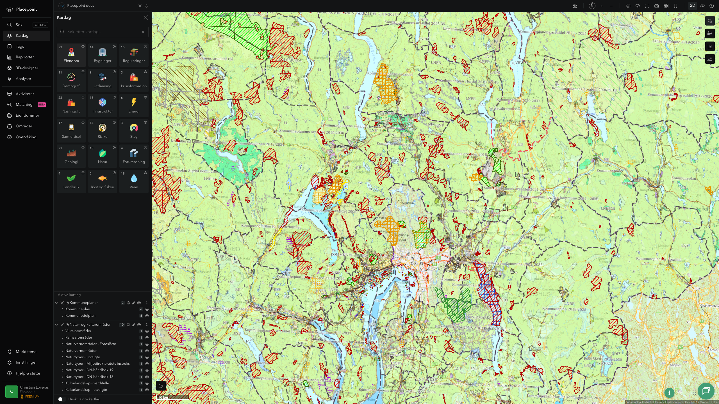Hide the Ramsarområder layer
The width and height of the screenshot is (719, 404).
point(147,338)
